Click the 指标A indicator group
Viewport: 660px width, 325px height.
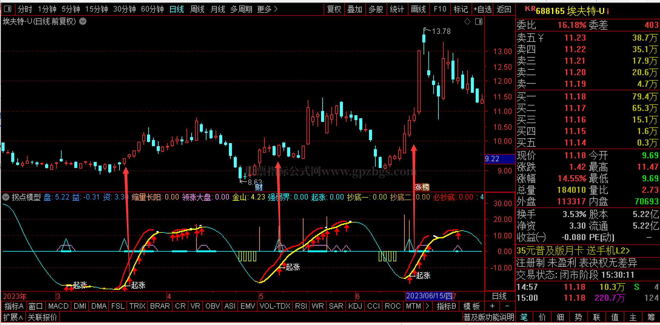pos(14,306)
